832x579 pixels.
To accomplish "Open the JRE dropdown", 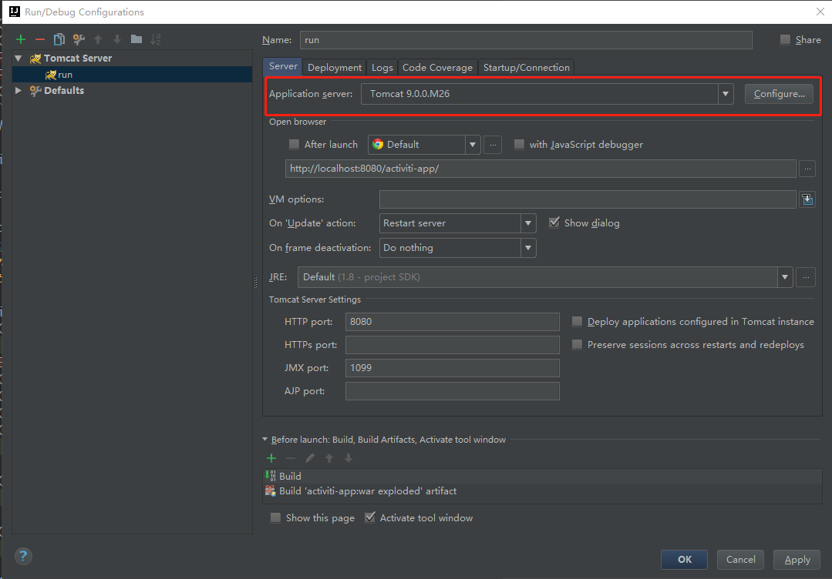I will (785, 277).
